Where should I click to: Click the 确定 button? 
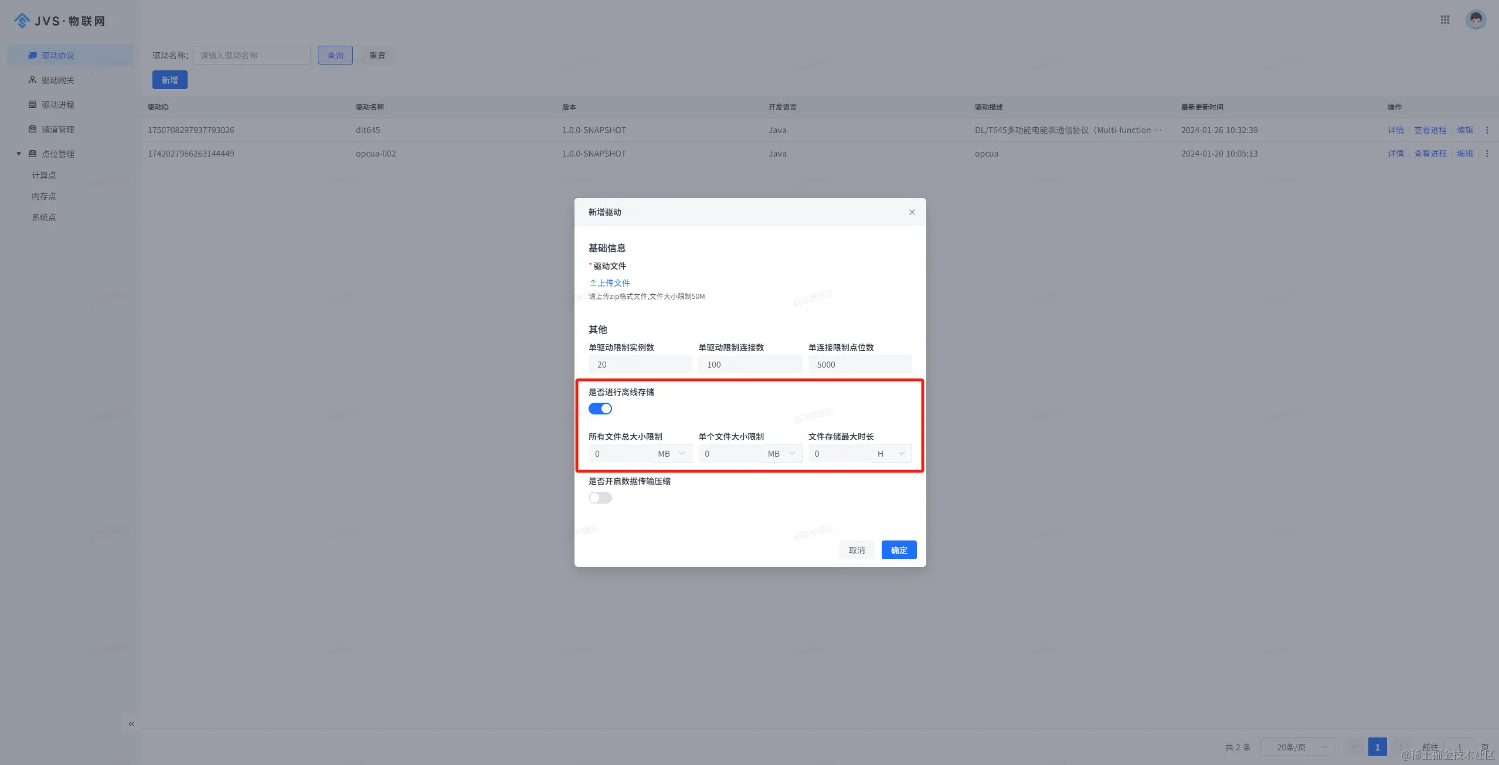pos(899,550)
